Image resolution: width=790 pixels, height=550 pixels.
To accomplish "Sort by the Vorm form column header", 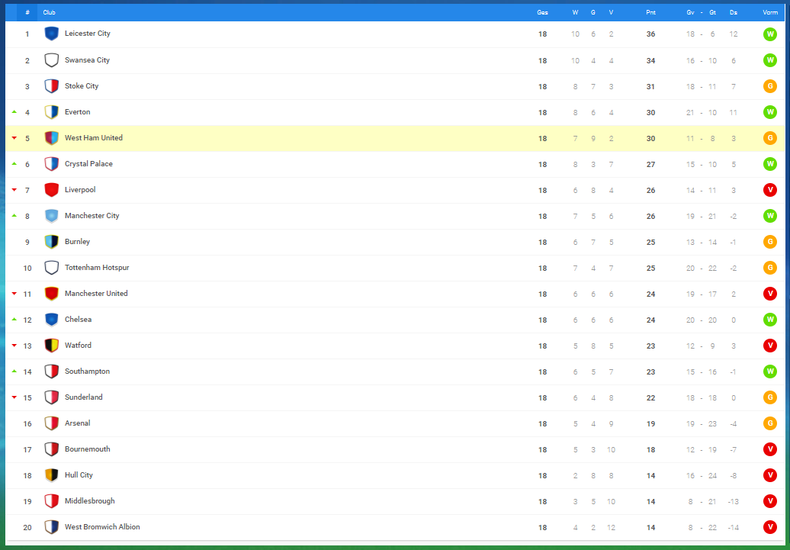I will (x=770, y=12).
